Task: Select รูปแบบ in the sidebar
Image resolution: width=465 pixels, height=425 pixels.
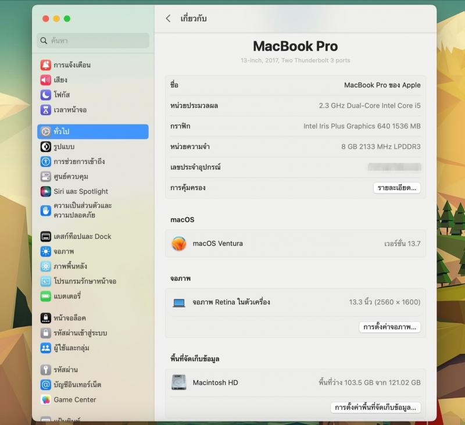Action: pyautogui.click(x=93, y=147)
